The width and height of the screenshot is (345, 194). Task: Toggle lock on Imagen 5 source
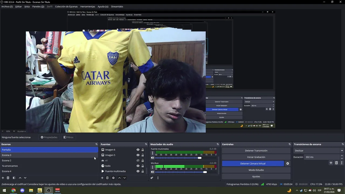(143, 155)
